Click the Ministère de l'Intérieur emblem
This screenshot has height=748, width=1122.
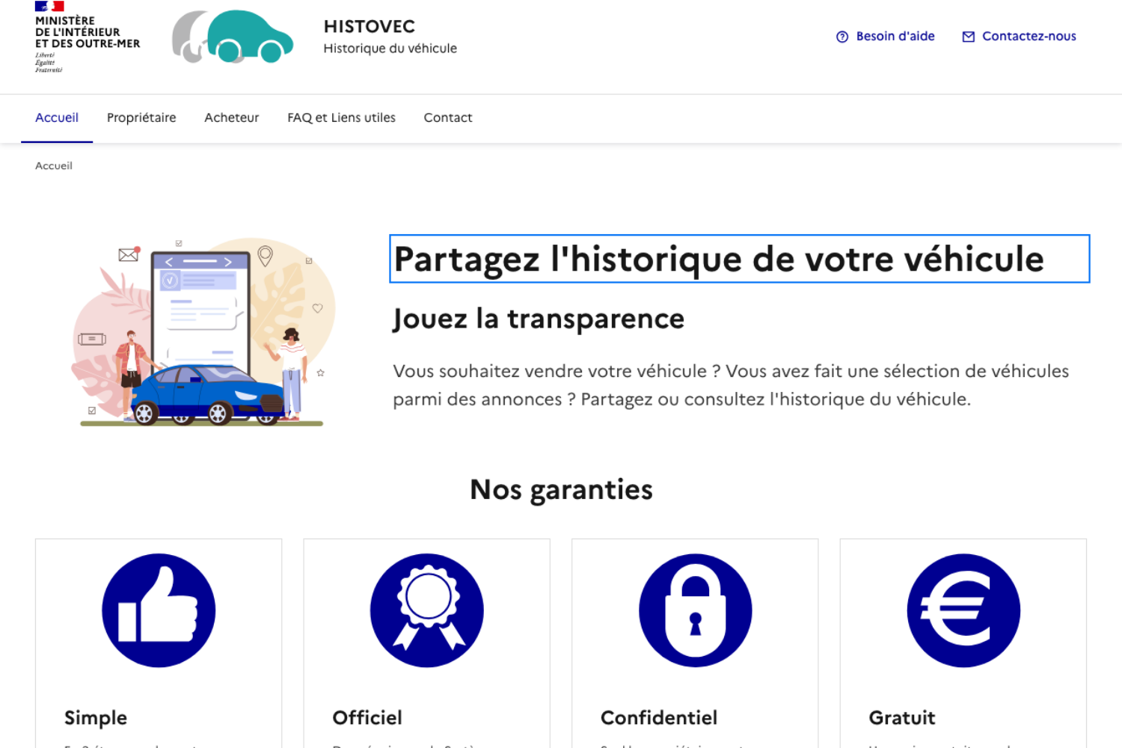88,37
